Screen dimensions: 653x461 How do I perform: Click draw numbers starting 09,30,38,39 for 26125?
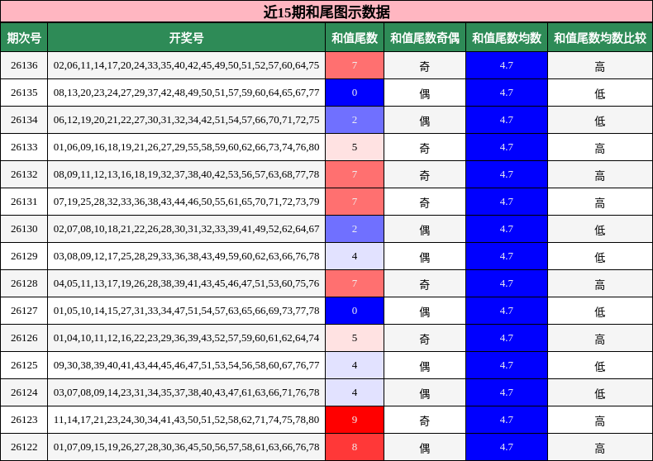click(x=186, y=365)
